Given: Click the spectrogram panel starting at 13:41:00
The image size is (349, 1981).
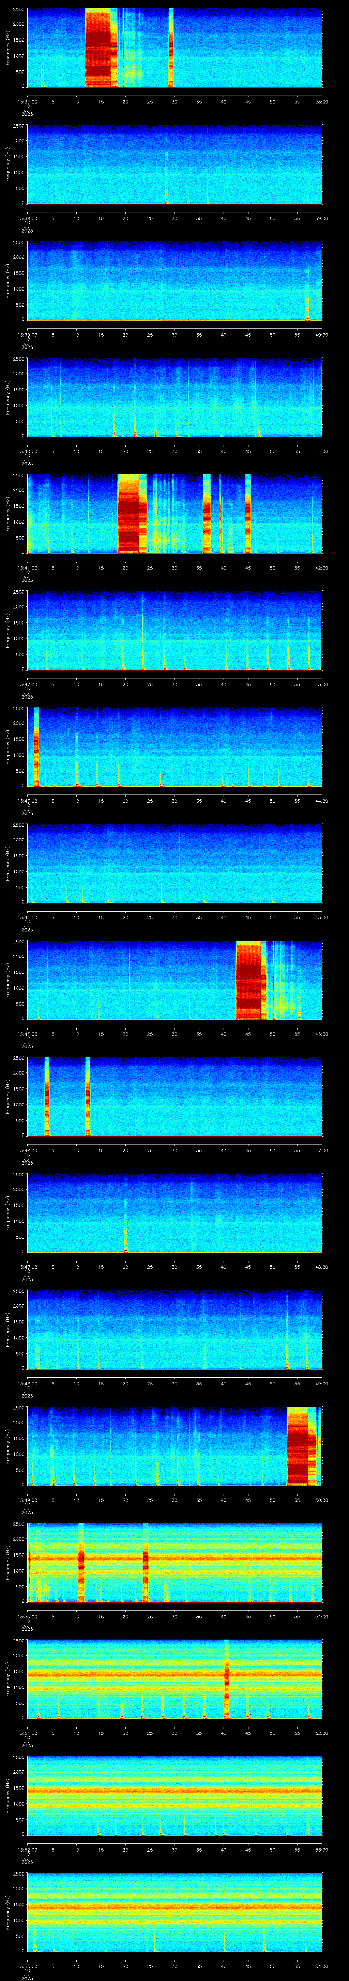Looking at the screenshot, I should [175, 514].
